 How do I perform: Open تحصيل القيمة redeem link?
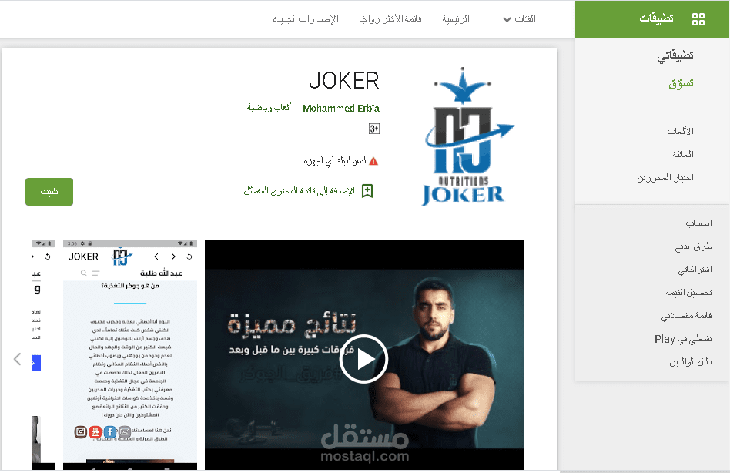click(x=688, y=293)
